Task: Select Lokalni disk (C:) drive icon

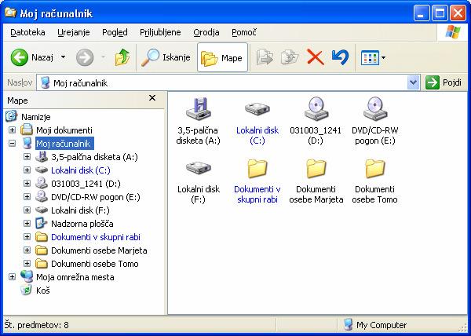Action: 257,108
